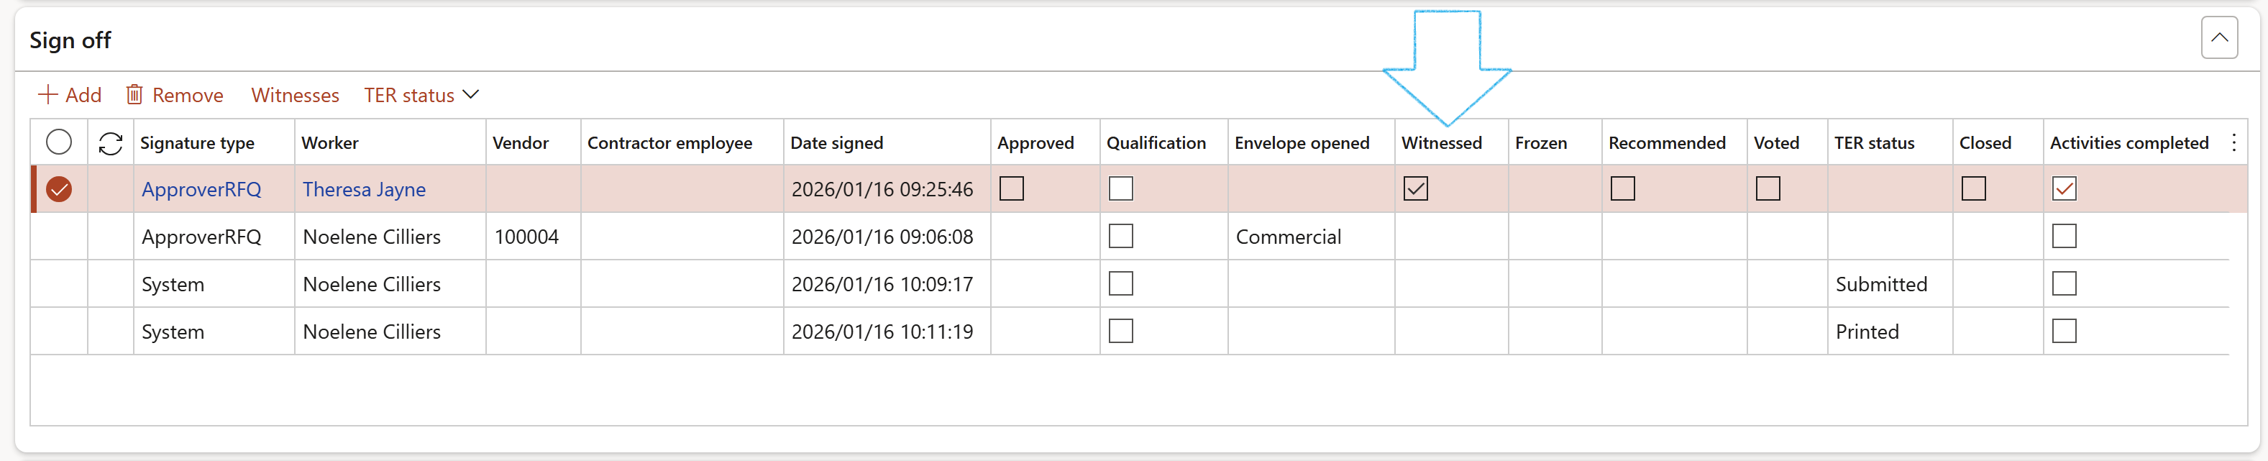The image size is (2268, 461).
Task: Click the Remove trash icon
Action: click(134, 95)
